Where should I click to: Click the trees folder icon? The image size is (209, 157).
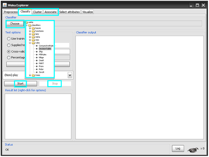(33, 75)
